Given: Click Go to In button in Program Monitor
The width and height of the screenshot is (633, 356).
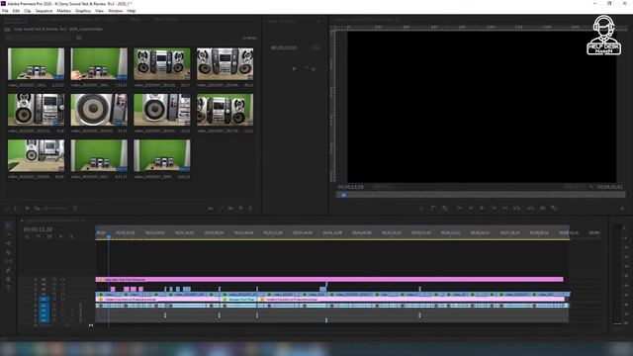Looking at the screenshot, I should point(459,209).
